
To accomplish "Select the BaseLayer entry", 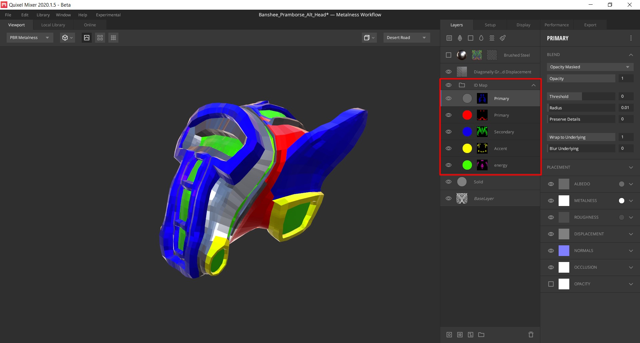I will [484, 199].
